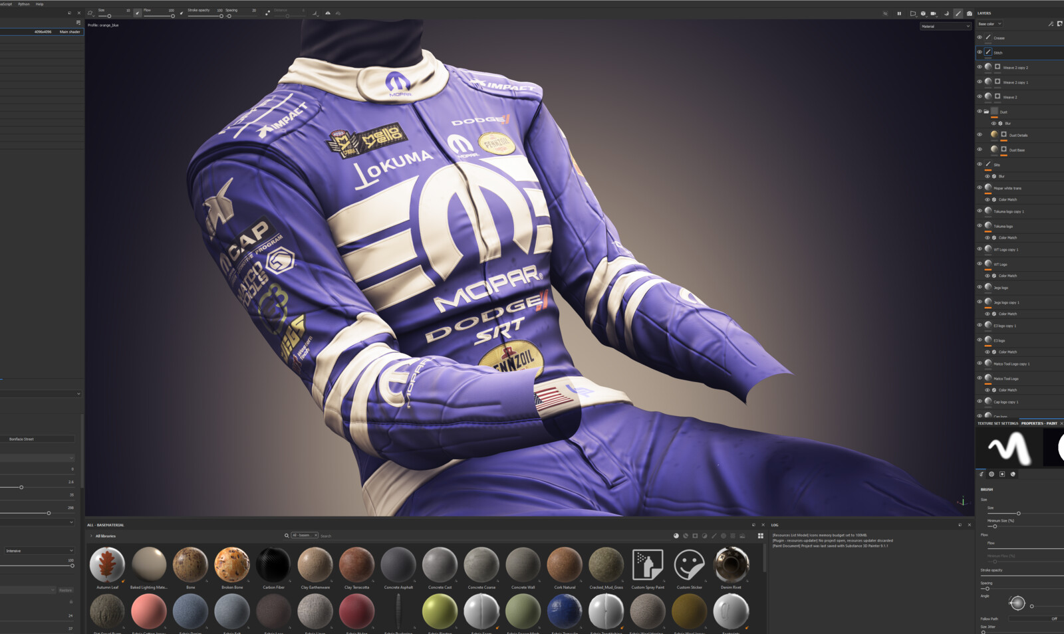Close the Properties - Paint tab

point(1061,423)
